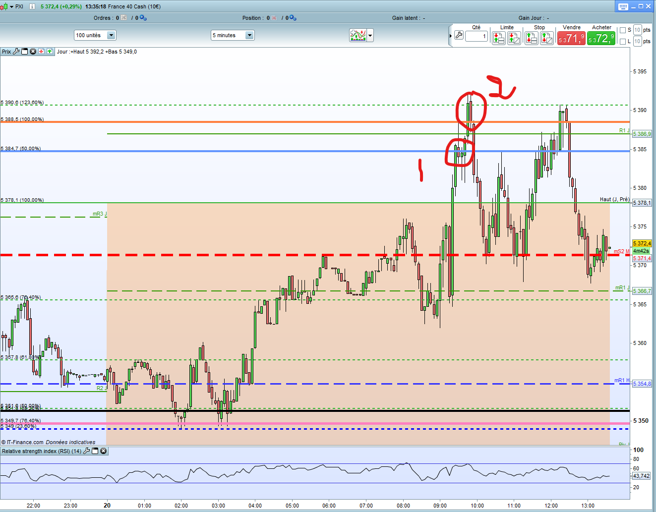
Task: Place a Stop order with first Stop icon
Action: pyautogui.click(x=532, y=38)
